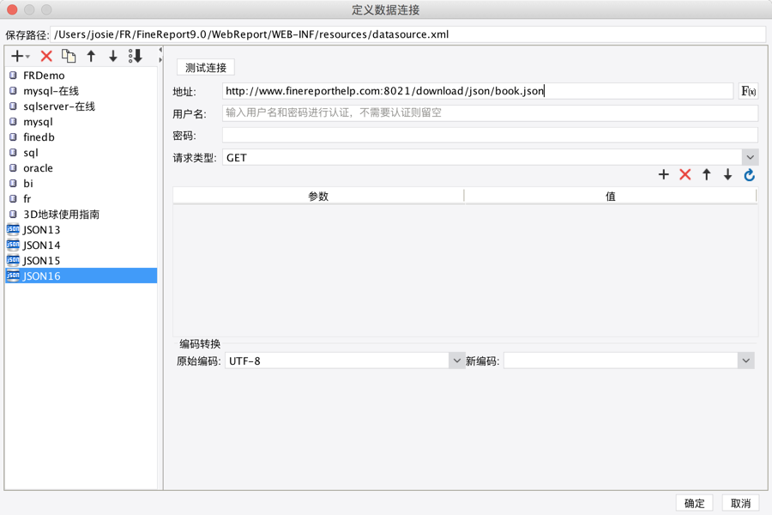Click the 值 column header
The height and width of the screenshot is (515, 772).
point(610,197)
